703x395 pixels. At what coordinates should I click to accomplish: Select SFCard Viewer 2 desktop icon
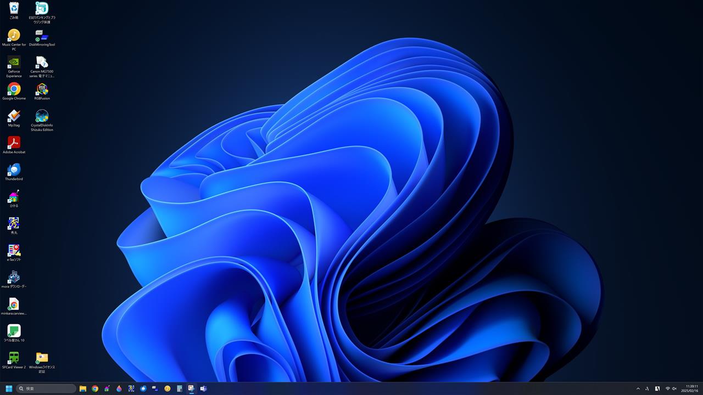point(14,360)
